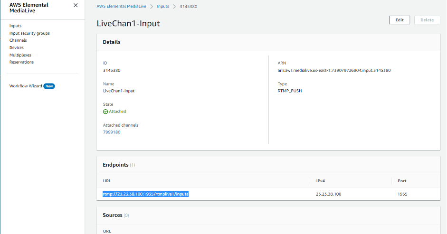This screenshot has width=447, height=234.
Task: Go to Channels in the sidebar
Action: (18, 40)
